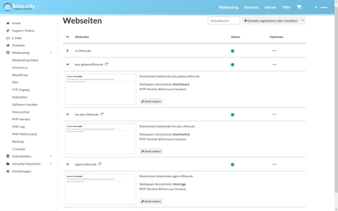This screenshot has height=211, width=338.
Task: Click Inhalt ändern for xgpro.4lima.de
Action: pyautogui.click(x=151, y=202)
